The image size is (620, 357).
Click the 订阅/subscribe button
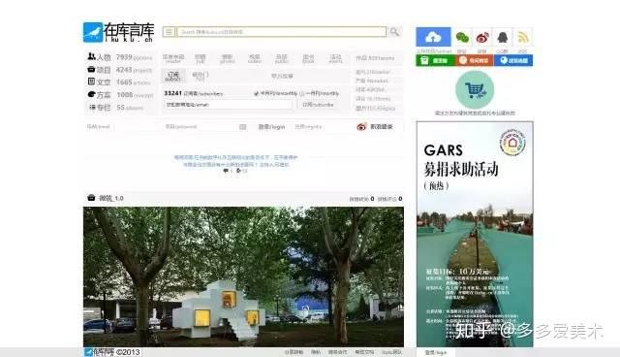pos(318,105)
